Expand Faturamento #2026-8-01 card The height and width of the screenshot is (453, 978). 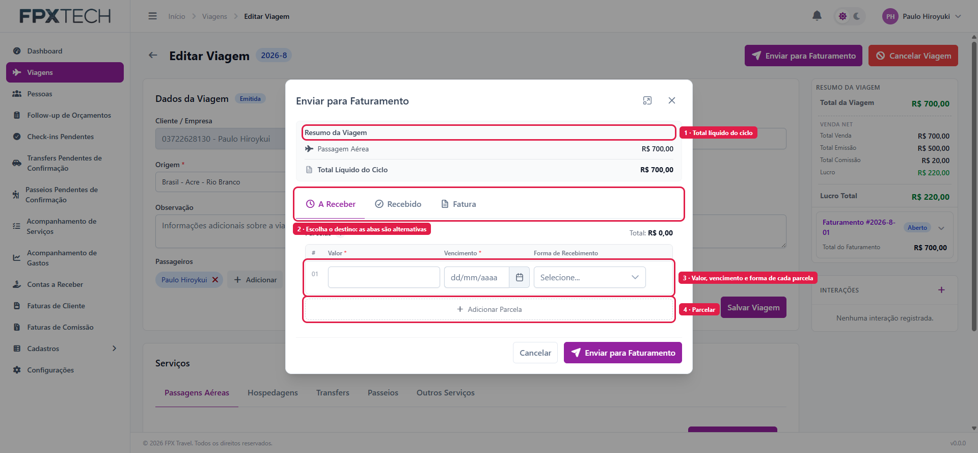(941, 228)
